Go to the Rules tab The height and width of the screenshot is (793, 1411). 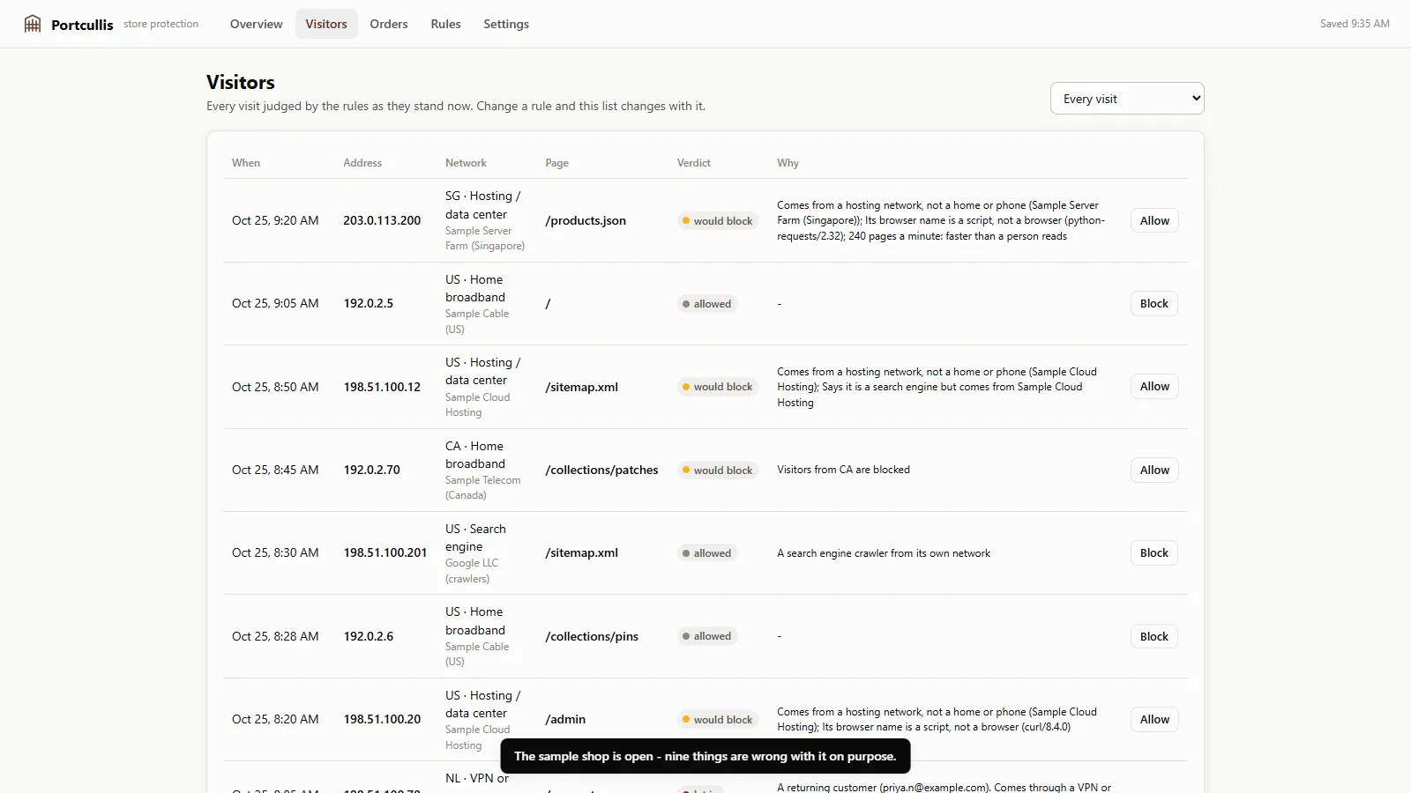(x=445, y=24)
